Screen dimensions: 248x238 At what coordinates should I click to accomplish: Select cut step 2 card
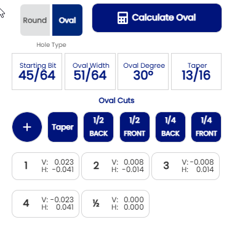[115, 166]
